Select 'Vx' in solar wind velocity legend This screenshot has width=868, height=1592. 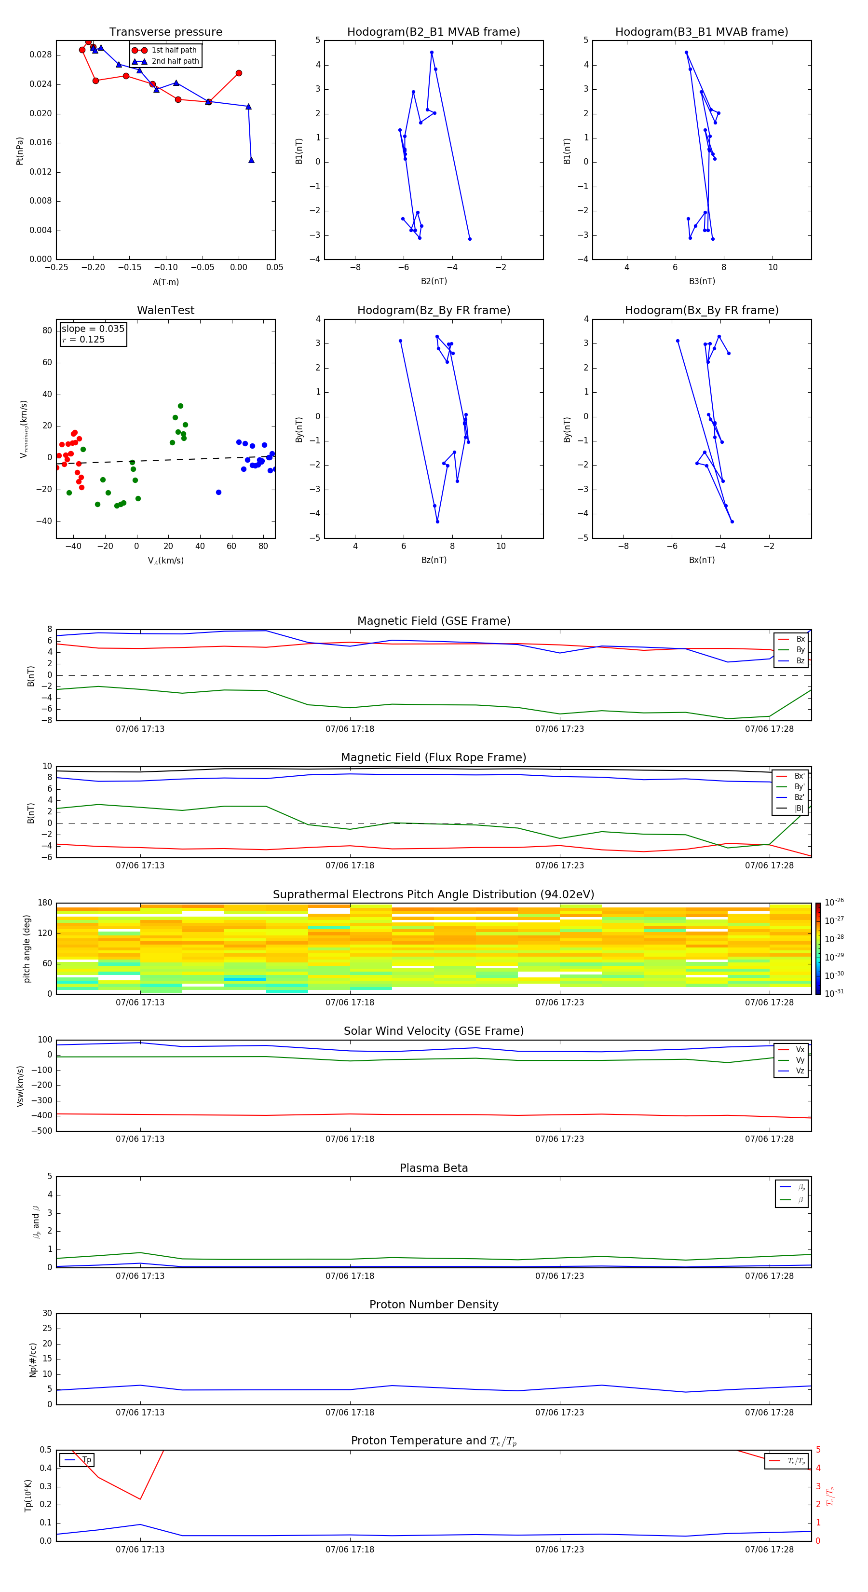pos(791,1050)
